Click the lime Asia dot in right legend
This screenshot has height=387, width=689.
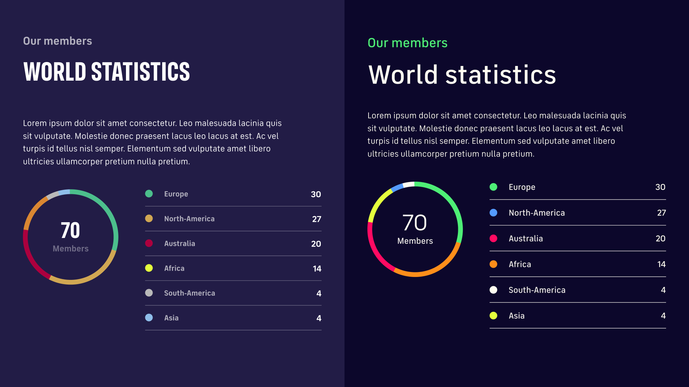493,316
